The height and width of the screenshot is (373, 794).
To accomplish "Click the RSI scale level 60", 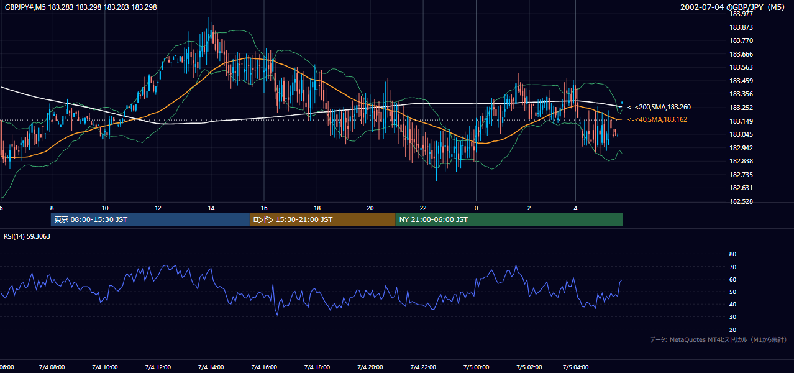I will coord(732,279).
